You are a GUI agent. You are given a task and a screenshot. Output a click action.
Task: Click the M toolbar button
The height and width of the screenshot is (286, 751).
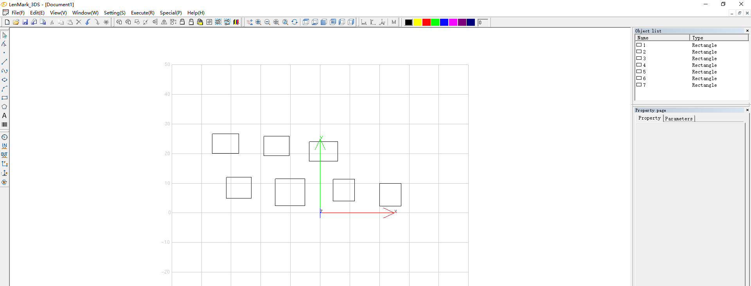point(394,22)
